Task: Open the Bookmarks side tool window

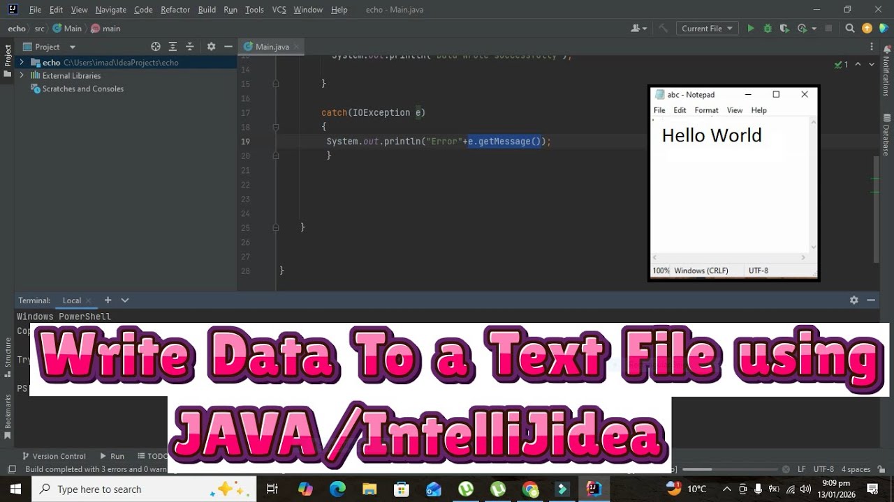Action: pyautogui.click(x=8, y=416)
